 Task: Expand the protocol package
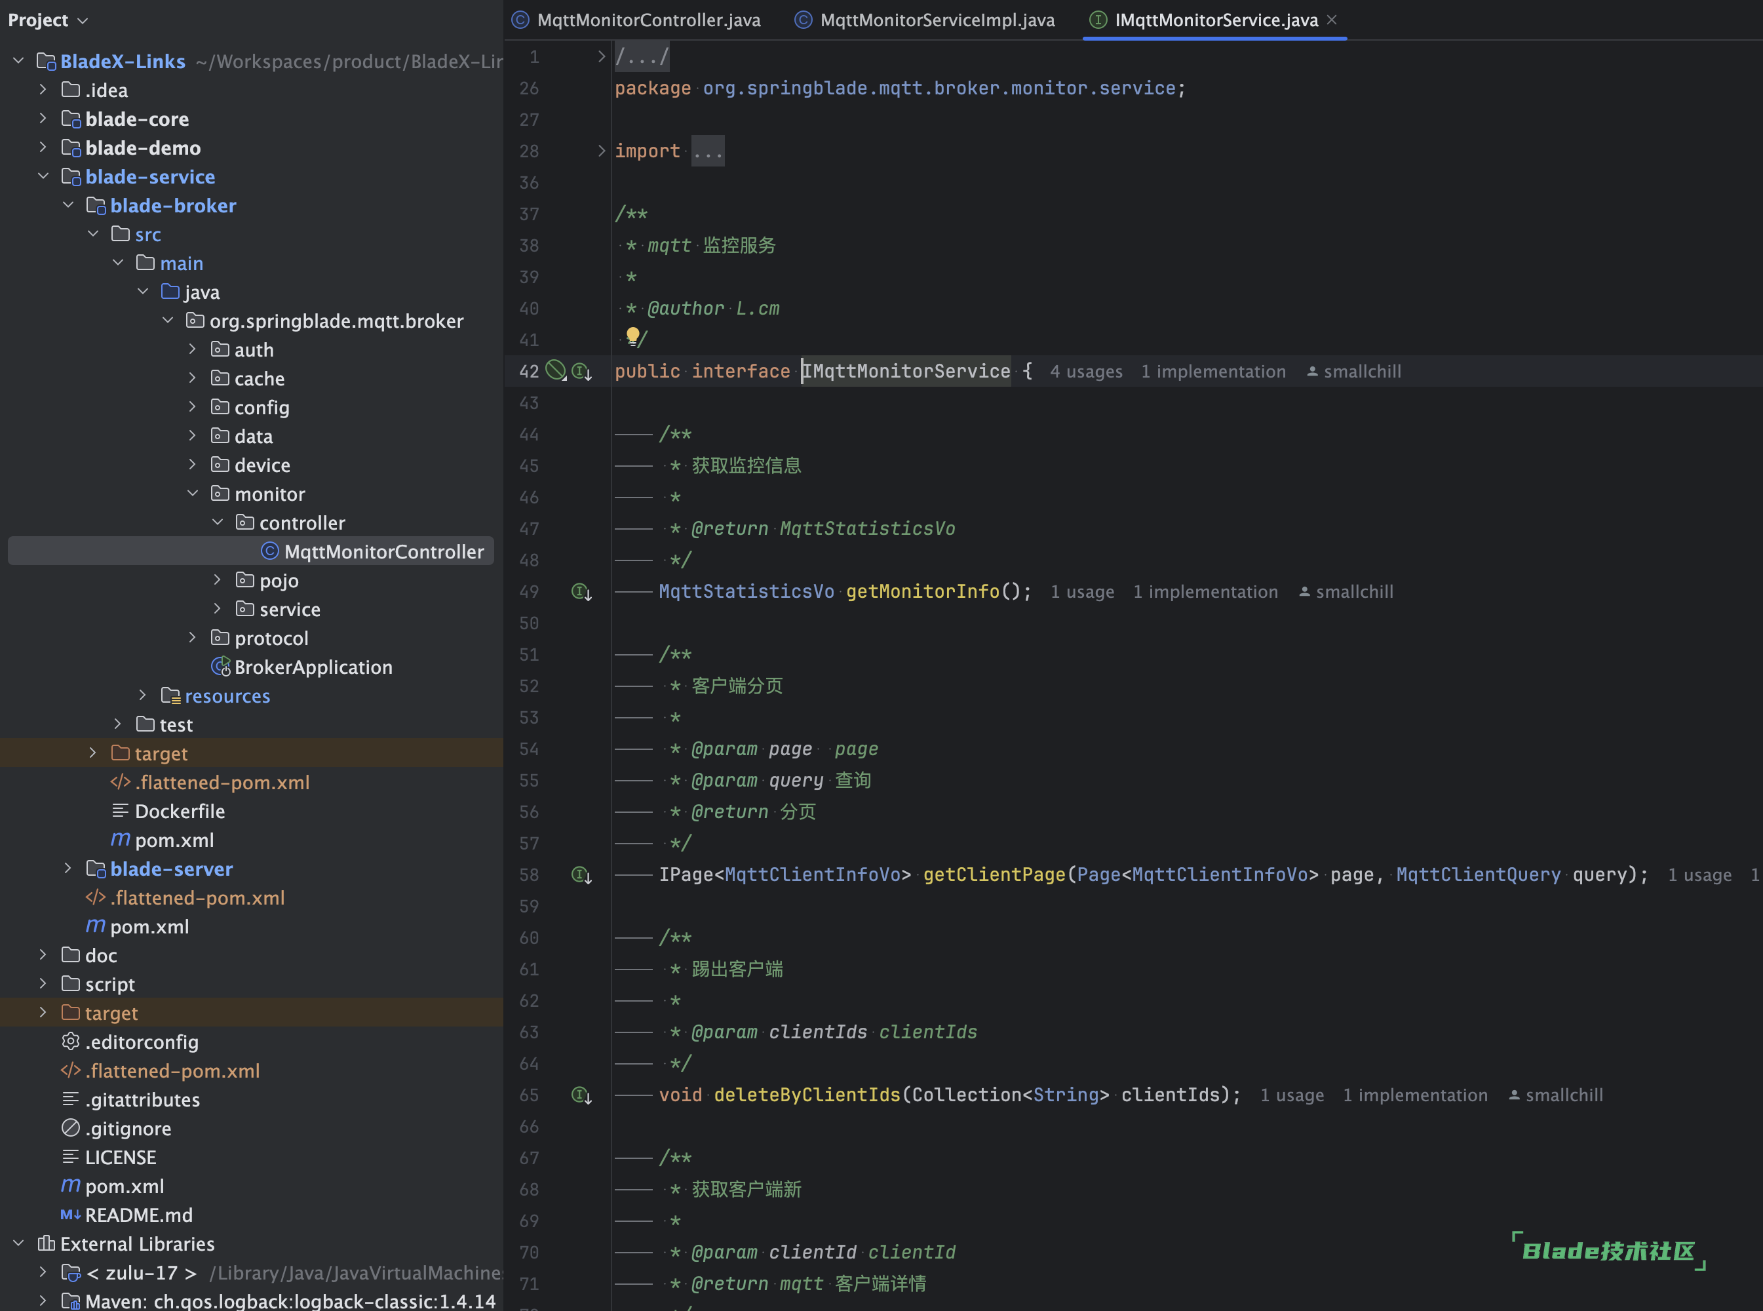click(192, 638)
